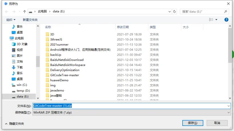Viewport: 234px width, 131px height.
Task: Click date 2021-12-05 13:22 cell
Action: tap(129, 75)
